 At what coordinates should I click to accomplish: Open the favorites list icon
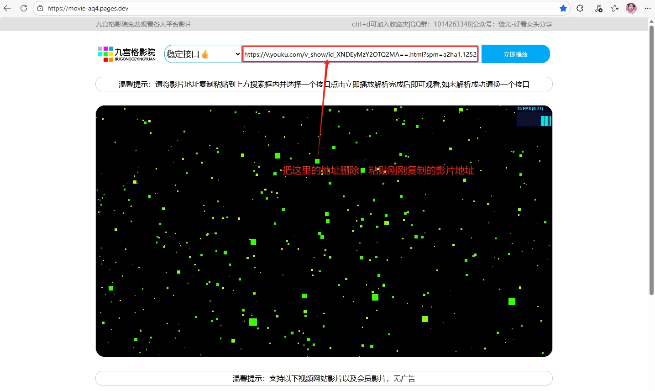tap(615, 8)
